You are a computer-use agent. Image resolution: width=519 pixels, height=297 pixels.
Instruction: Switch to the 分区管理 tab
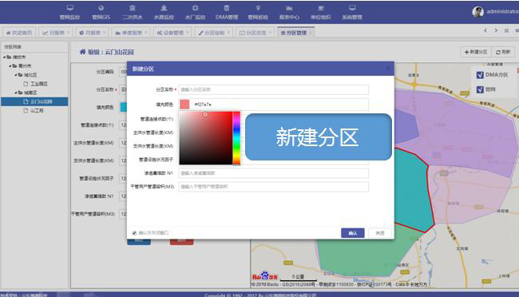(295, 33)
